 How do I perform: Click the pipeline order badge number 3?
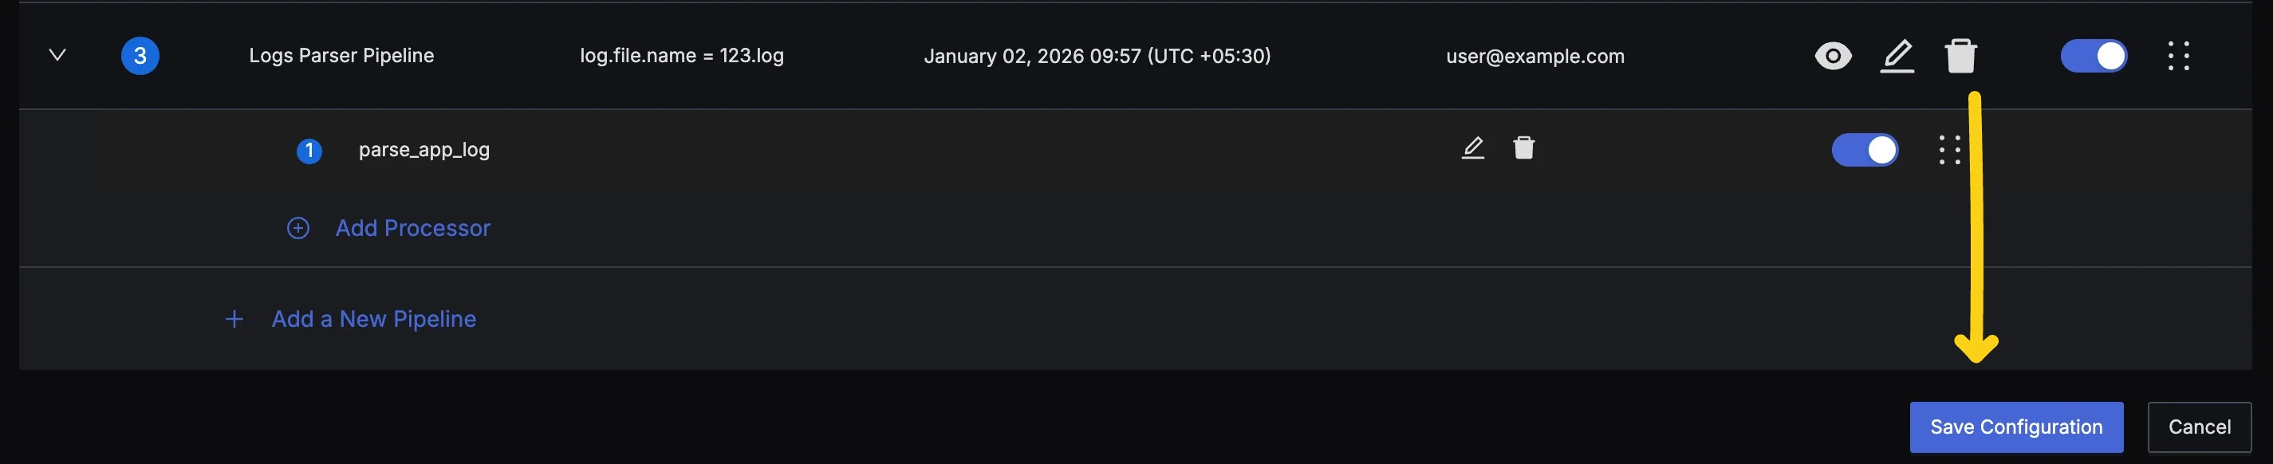[140, 56]
